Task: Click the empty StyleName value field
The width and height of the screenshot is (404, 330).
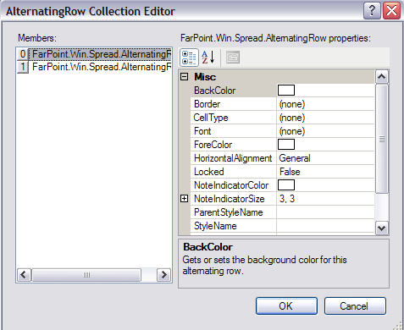Action: [x=325, y=226]
